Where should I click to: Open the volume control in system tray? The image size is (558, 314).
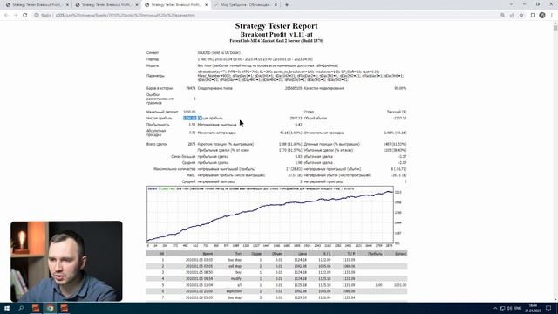509,308
